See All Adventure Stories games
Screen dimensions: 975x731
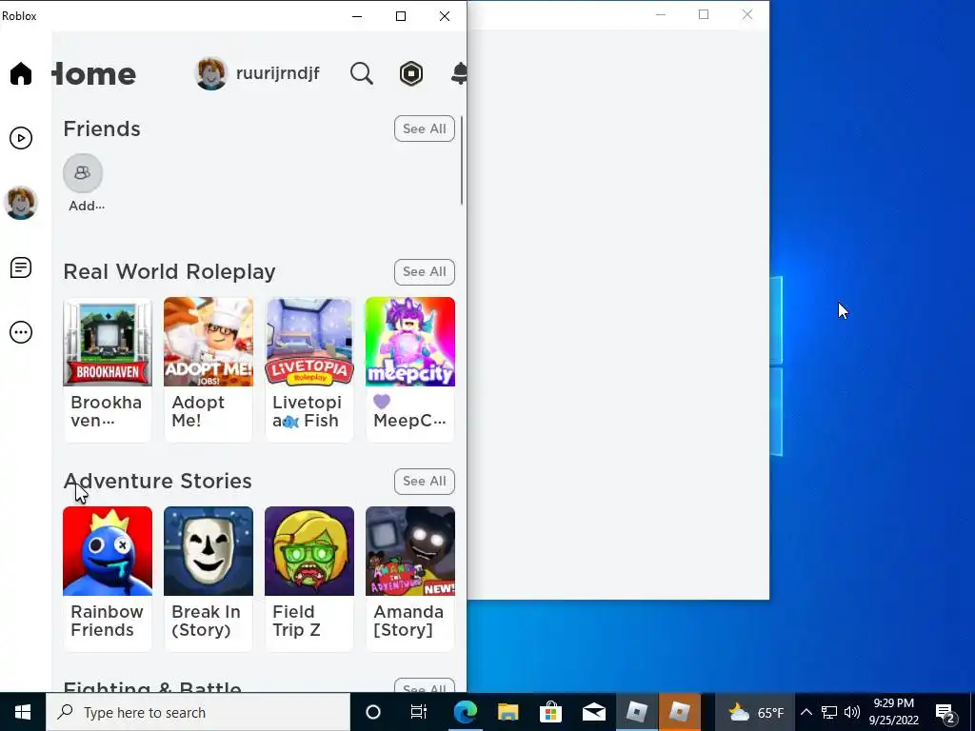pyautogui.click(x=424, y=481)
